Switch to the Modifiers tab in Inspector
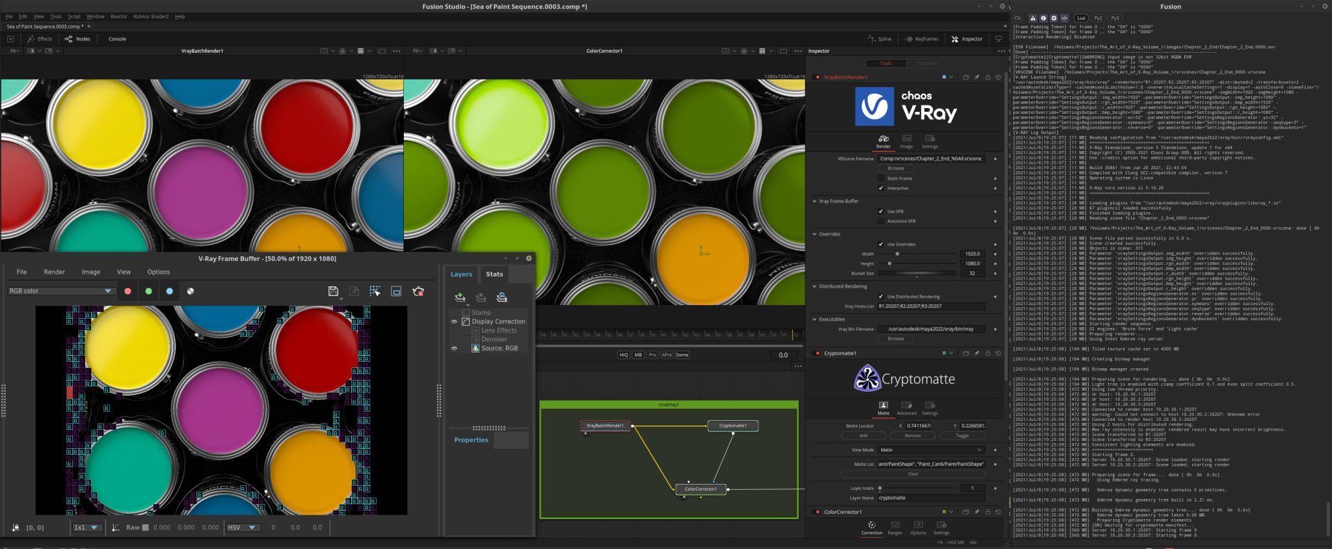Viewport: 1332px width, 549px height. tap(927, 63)
